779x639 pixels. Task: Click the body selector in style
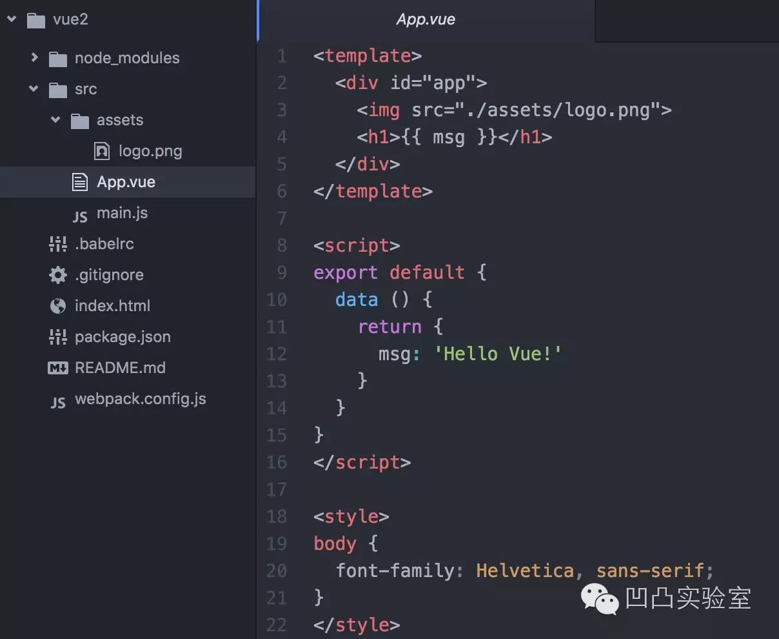point(335,544)
